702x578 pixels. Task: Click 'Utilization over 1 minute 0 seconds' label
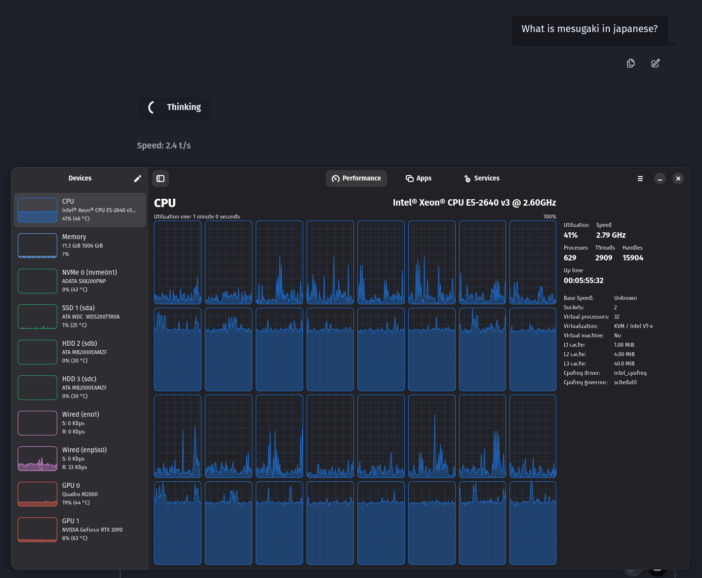(x=197, y=217)
